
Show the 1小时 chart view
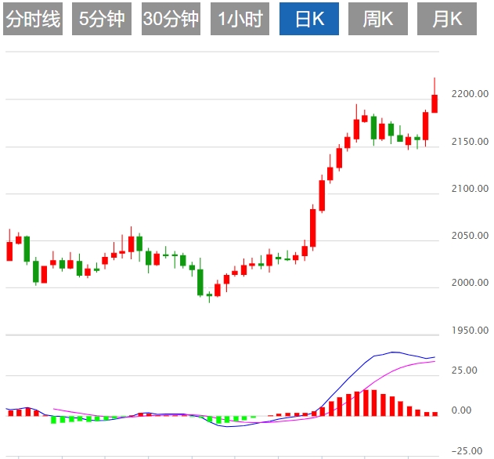(240, 20)
